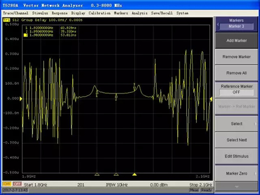The image size is (260, 195).
Task: Select marker 2 row 1.9506000GHz
Action: click(51, 31)
